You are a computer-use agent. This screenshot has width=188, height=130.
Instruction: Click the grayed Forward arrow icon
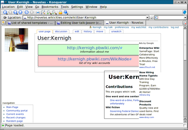tap(10, 12)
